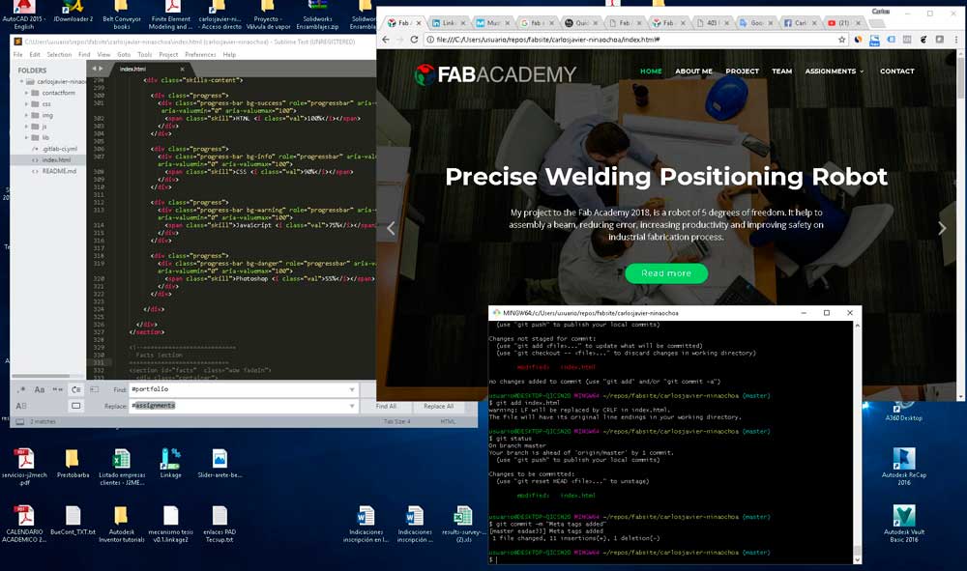Select the A360 Desktop icon
Image resolution: width=967 pixels, height=571 pixels.
pos(903,411)
